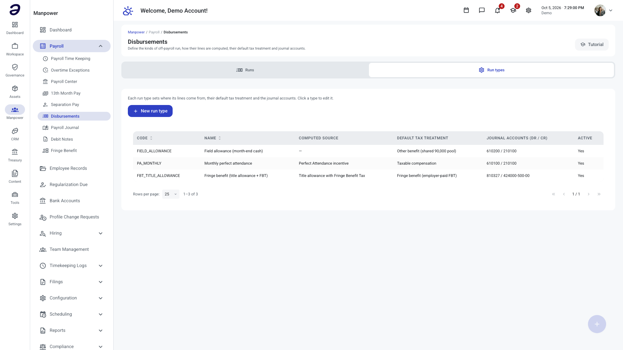The image size is (623, 350).
Task: Open Debit Notes menu item
Action: pos(74,139)
